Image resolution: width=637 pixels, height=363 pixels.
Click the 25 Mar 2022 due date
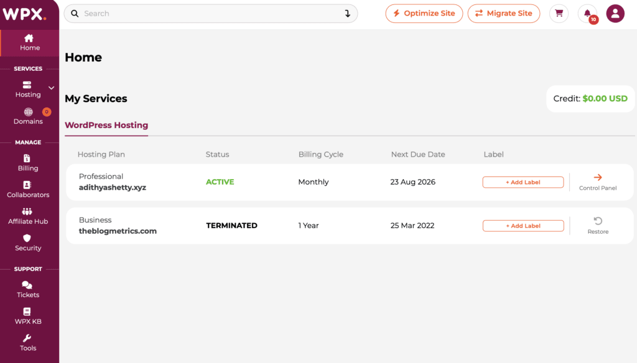(x=412, y=226)
